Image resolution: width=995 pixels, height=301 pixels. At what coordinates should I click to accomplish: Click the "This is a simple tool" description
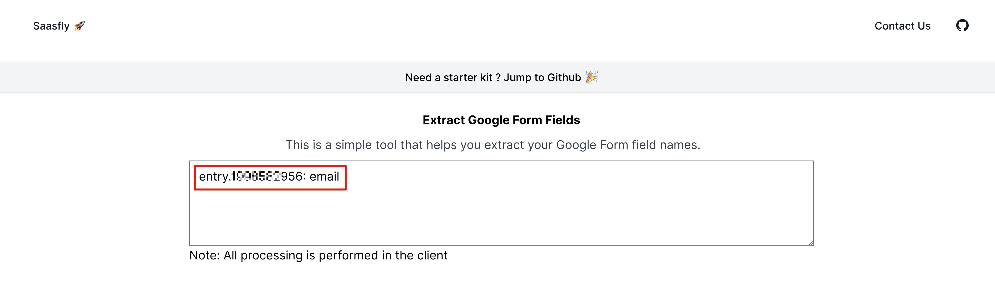coord(492,145)
